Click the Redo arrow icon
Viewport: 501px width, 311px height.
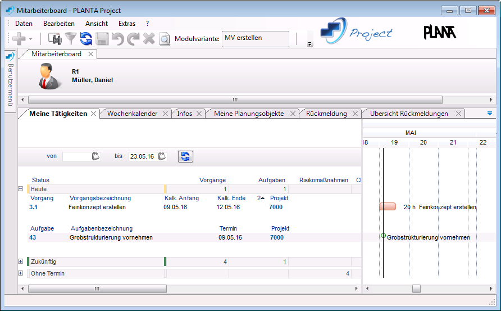tap(133, 39)
